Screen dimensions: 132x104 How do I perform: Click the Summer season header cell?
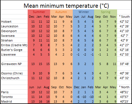coord(39,12)
